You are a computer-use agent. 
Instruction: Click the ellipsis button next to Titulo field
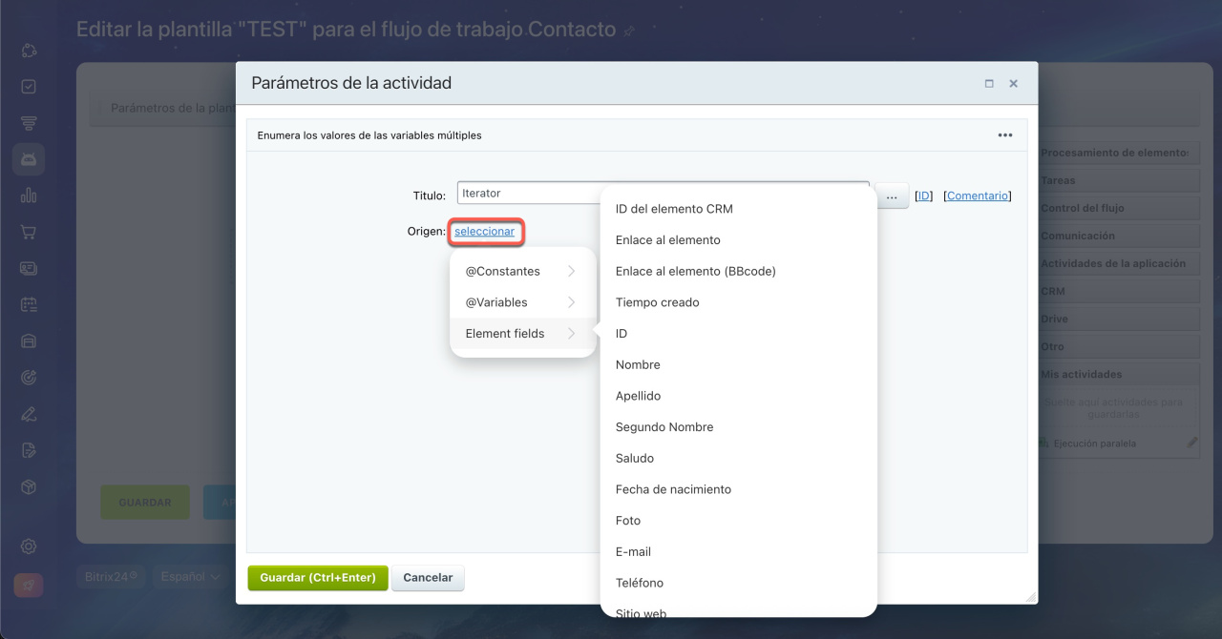(891, 196)
